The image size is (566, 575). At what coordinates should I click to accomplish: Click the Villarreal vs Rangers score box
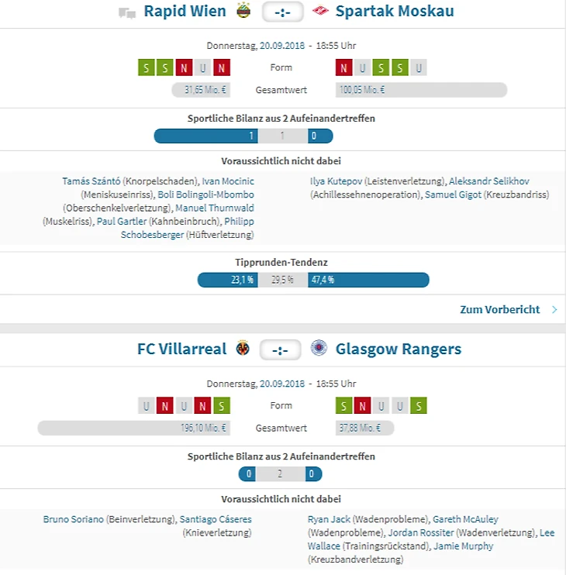280,349
